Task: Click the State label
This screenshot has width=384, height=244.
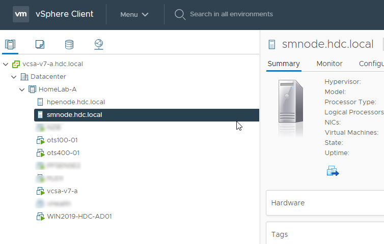Action: point(334,143)
